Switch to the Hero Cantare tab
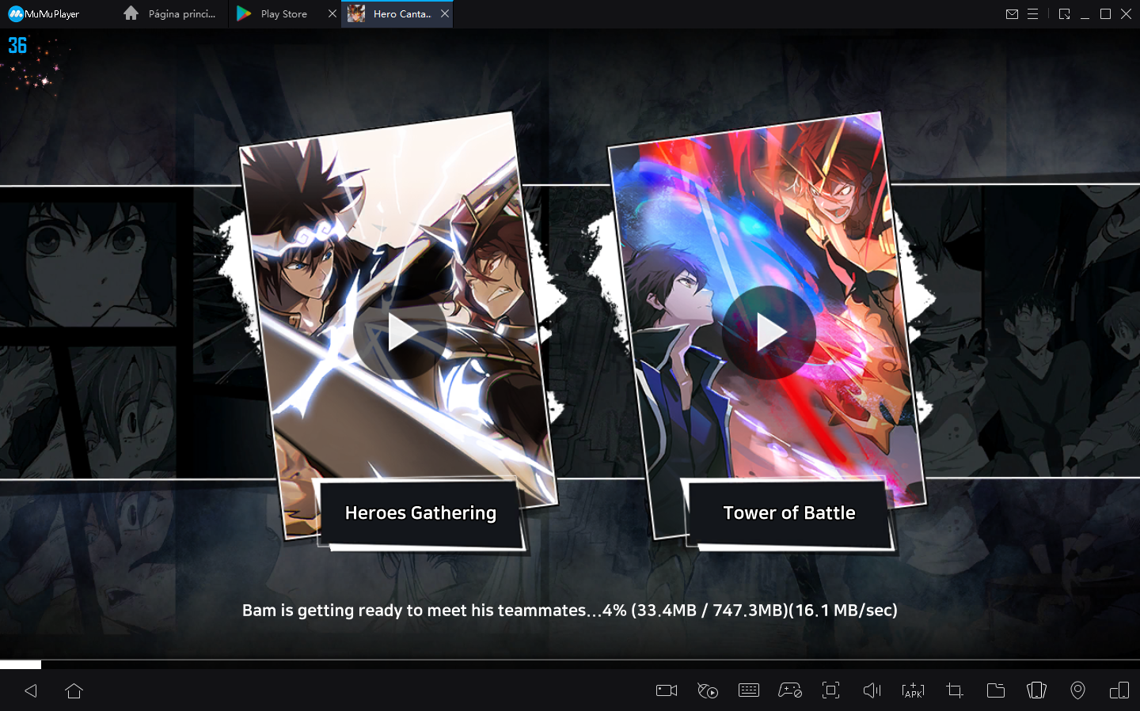This screenshot has width=1140, height=711. point(397,13)
